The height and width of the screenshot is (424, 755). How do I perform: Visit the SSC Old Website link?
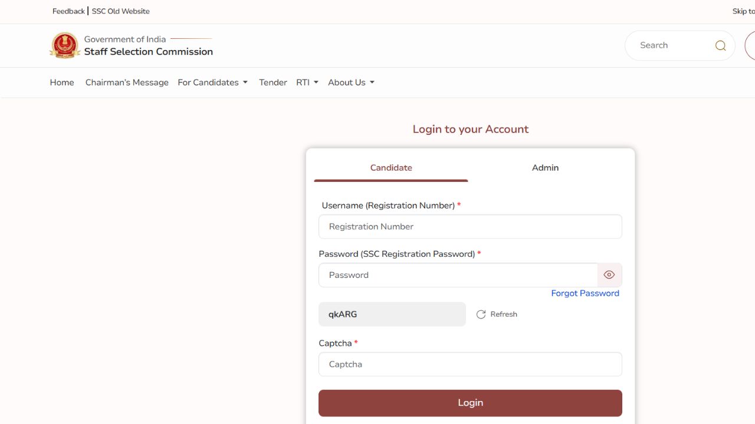click(121, 11)
